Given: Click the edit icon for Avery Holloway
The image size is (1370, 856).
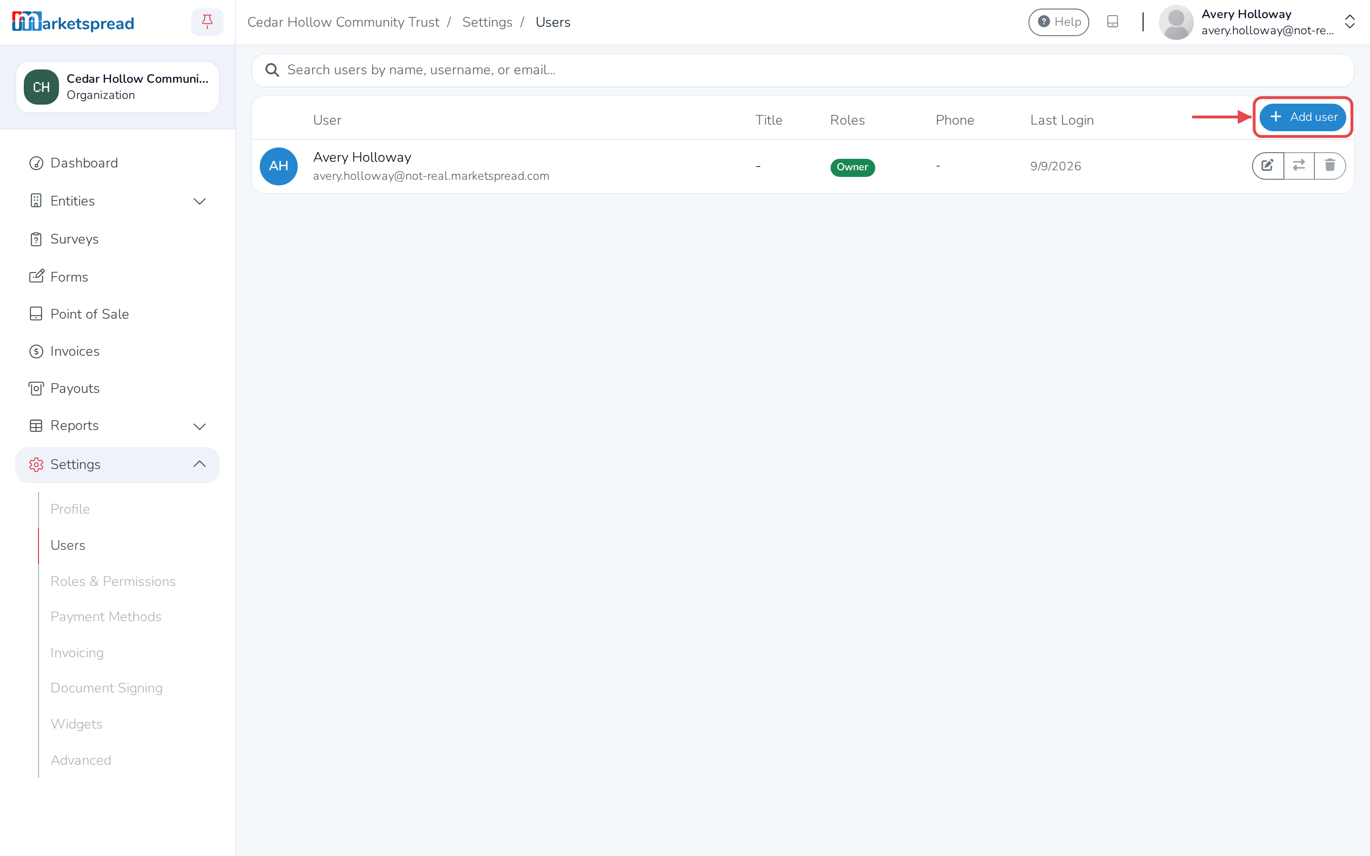Looking at the screenshot, I should coord(1268,165).
